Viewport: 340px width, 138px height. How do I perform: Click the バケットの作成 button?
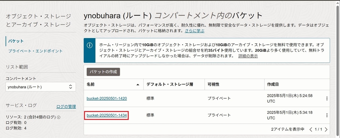[x=103, y=72]
